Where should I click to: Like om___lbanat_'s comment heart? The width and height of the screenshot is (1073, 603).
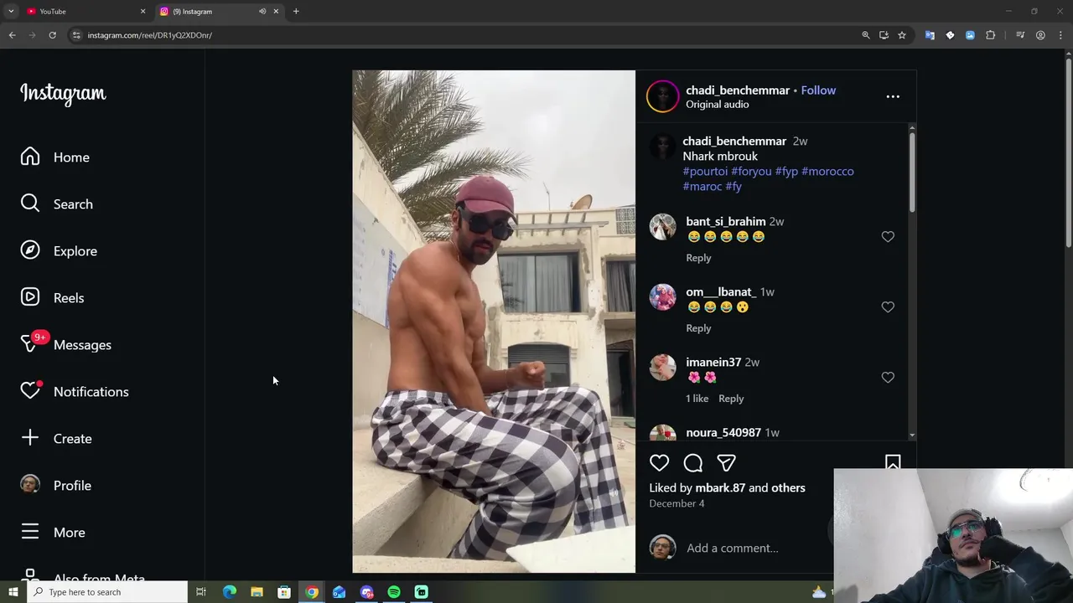point(888,307)
